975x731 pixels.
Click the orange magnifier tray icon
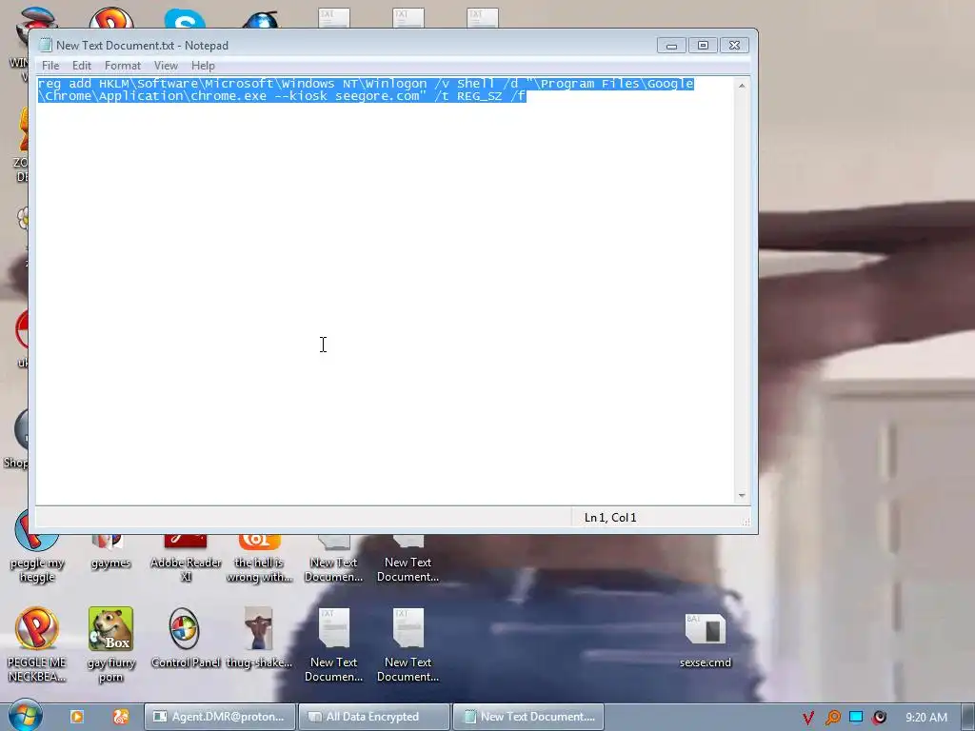coord(832,718)
